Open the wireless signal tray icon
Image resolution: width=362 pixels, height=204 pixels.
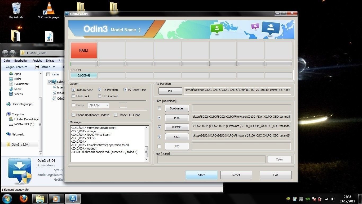point(326,199)
